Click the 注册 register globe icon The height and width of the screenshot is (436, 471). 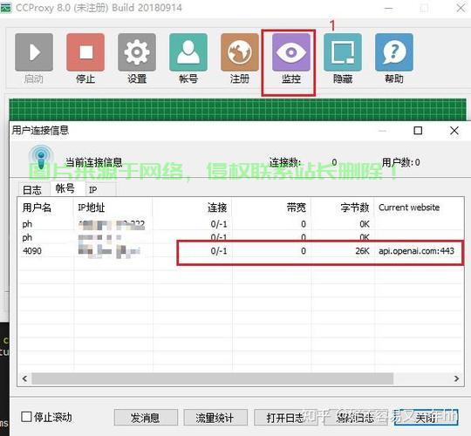pyautogui.click(x=240, y=52)
